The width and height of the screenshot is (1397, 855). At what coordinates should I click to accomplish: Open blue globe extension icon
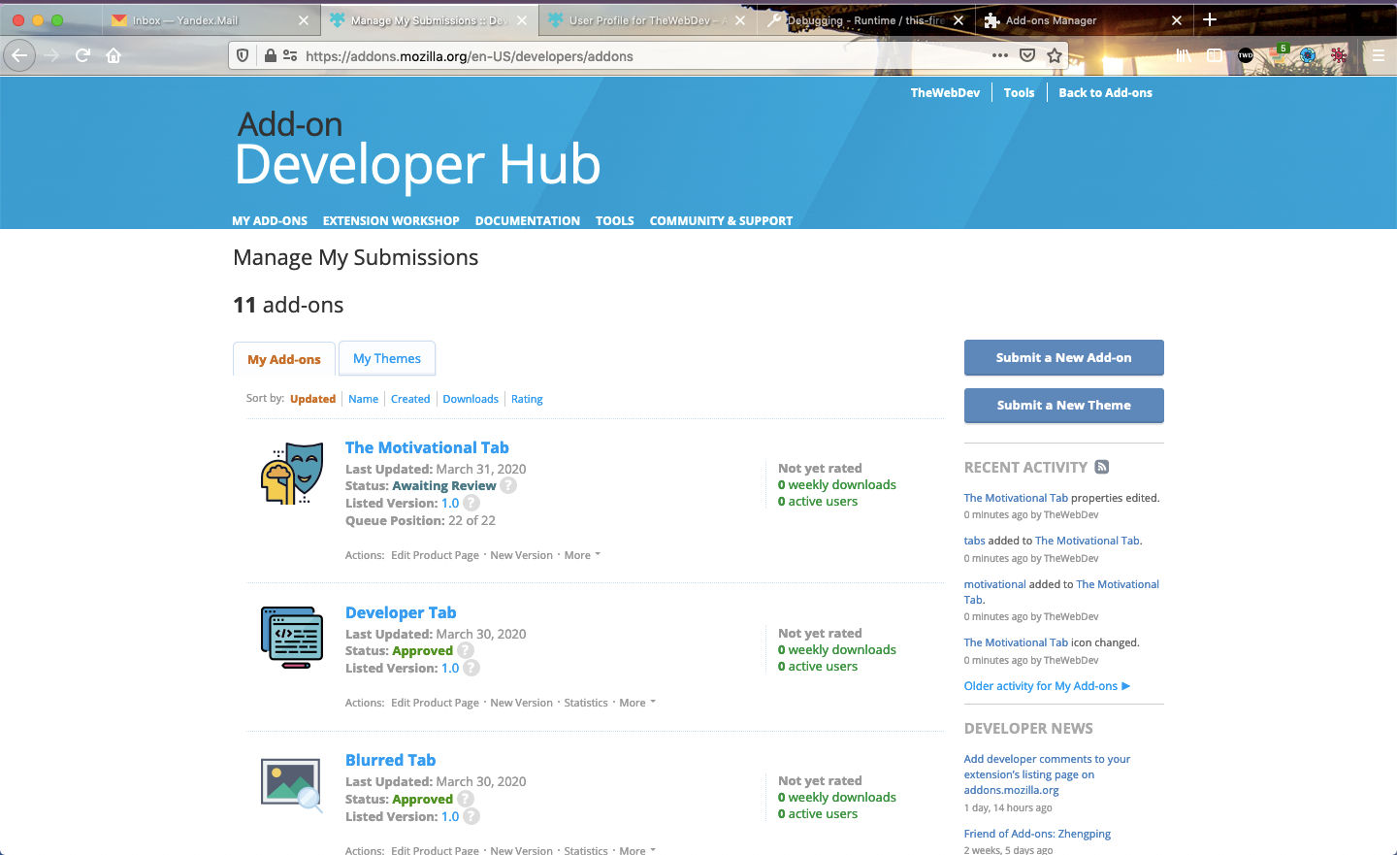[1308, 55]
